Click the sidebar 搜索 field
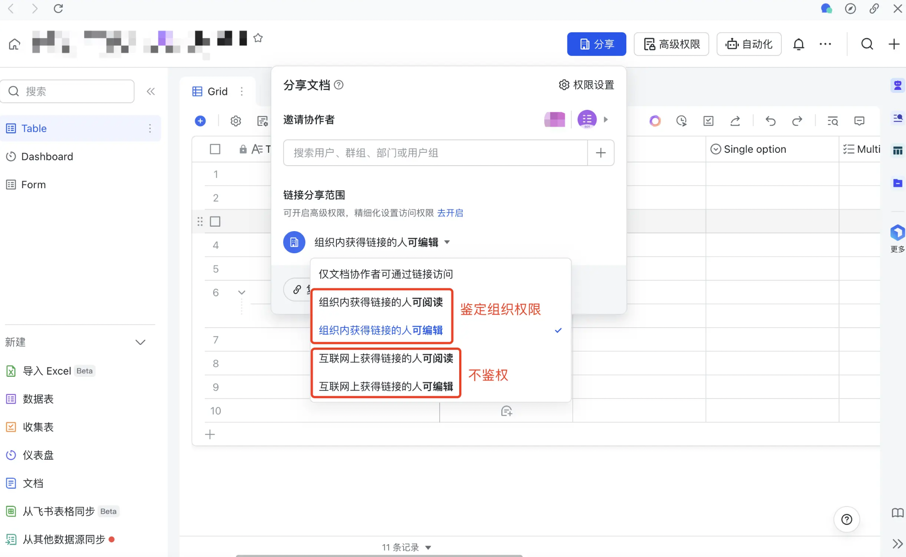The image size is (906, 557). [x=67, y=91]
